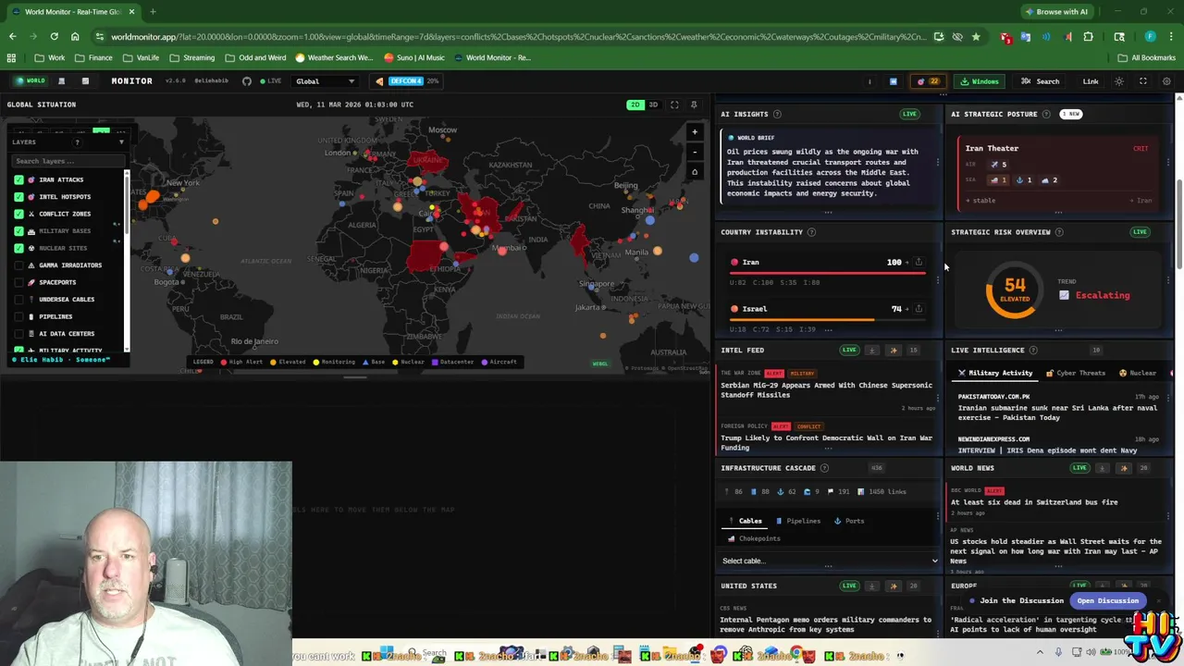Image resolution: width=1184 pixels, height=666 pixels.
Task: Click Intel Feed download icon
Action: tap(871, 351)
